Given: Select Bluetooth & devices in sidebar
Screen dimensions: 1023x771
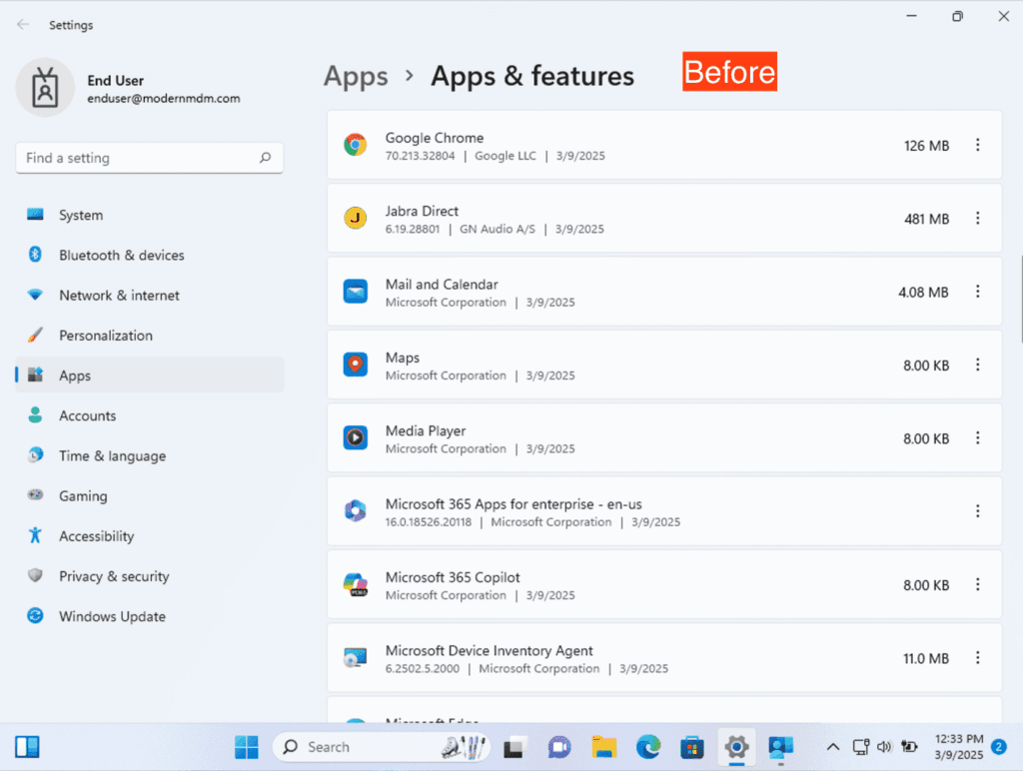Looking at the screenshot, I should 121,255.
